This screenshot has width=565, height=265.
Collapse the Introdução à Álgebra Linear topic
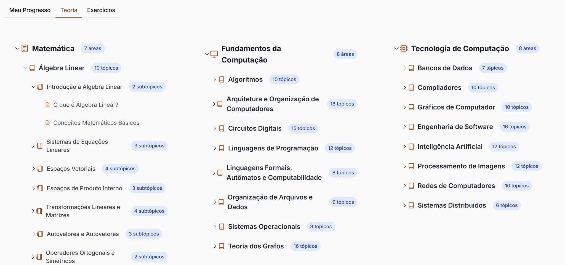tap(33, 87)
